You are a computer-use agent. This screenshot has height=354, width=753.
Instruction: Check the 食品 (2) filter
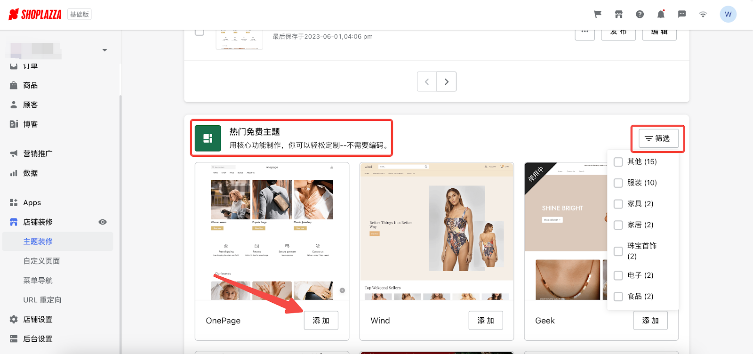coord(618,297)
